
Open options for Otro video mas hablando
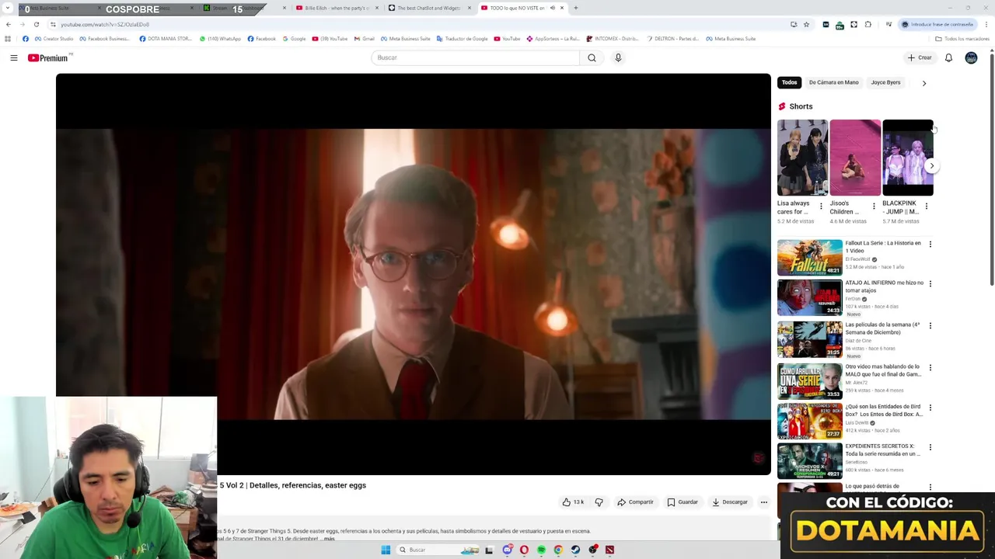(930, 367)
